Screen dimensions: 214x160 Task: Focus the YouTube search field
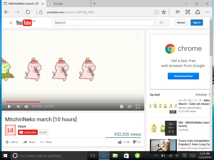(x=104, y=23)
